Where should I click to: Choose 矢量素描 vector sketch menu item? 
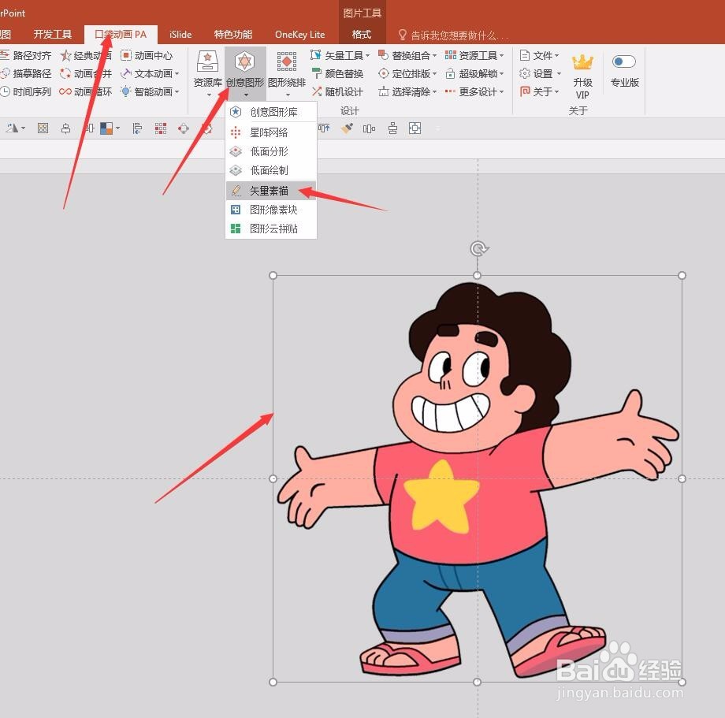point(271,191)
